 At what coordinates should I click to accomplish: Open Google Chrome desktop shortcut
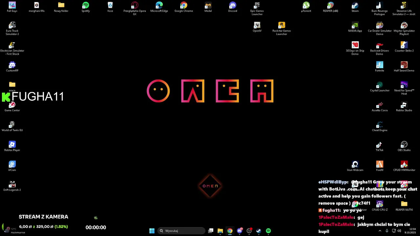pyautogui.click(x=184, y=7)
